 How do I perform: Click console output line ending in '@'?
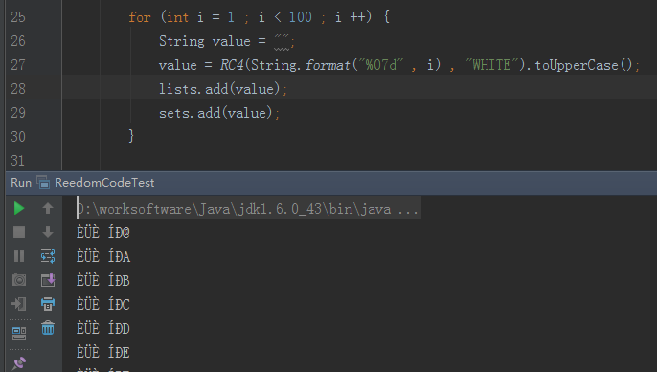point(103,232)
